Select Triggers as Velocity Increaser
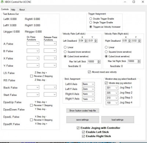This screenshot has height=143, width=147. pyautogui.click(x=90, y=27)
